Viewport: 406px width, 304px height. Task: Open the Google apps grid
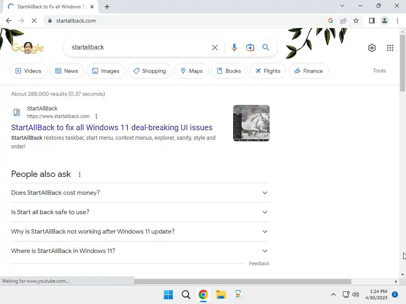pyautogui.click(x=390, y=48)
